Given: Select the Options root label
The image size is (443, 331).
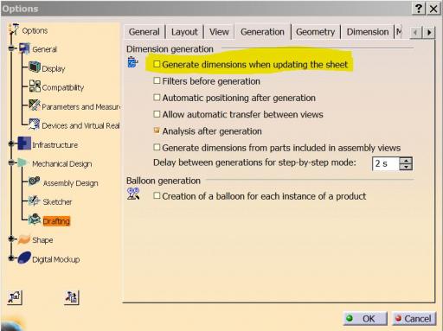Looking at the screenshot, I should coord(35,30).
